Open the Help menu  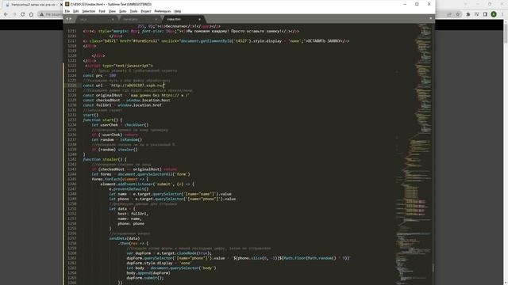[178, 11]
